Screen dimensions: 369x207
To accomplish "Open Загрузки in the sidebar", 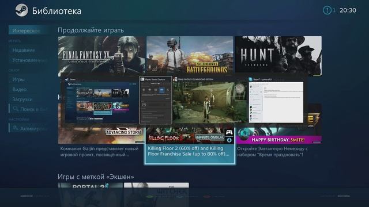I will tap(29, 99).
